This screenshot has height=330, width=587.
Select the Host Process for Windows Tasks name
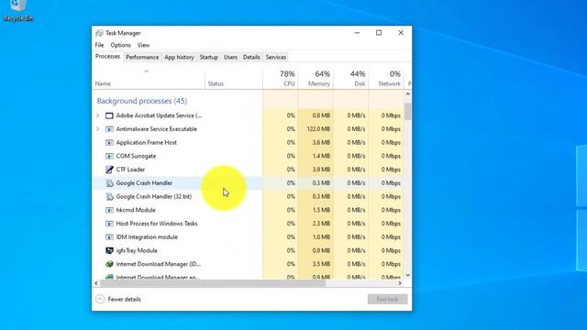pos(157,224)
